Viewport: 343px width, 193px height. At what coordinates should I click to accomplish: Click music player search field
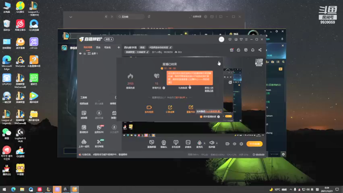click(131, 17)
